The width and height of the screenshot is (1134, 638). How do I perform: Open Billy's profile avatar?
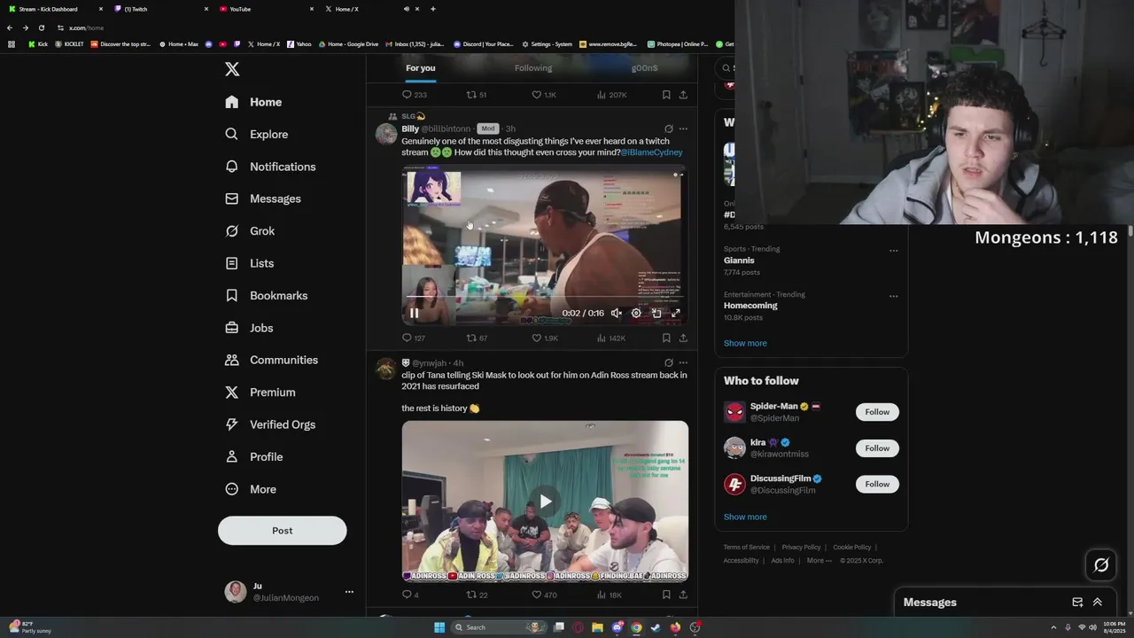coord(386,134)
